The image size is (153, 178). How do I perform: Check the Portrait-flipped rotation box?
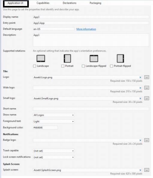pyautogui.click(x=112, y=66)
